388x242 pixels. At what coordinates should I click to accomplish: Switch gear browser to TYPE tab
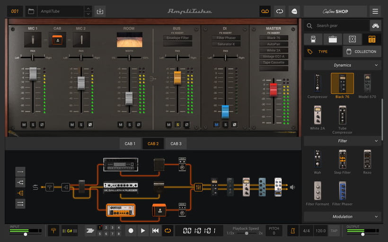[x=323, y=52]
